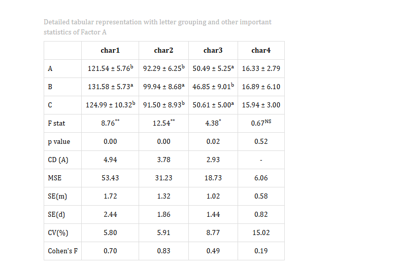This screenshot has height=271, width=399.
Task: Select the p value row label
Action: [59, 141]
